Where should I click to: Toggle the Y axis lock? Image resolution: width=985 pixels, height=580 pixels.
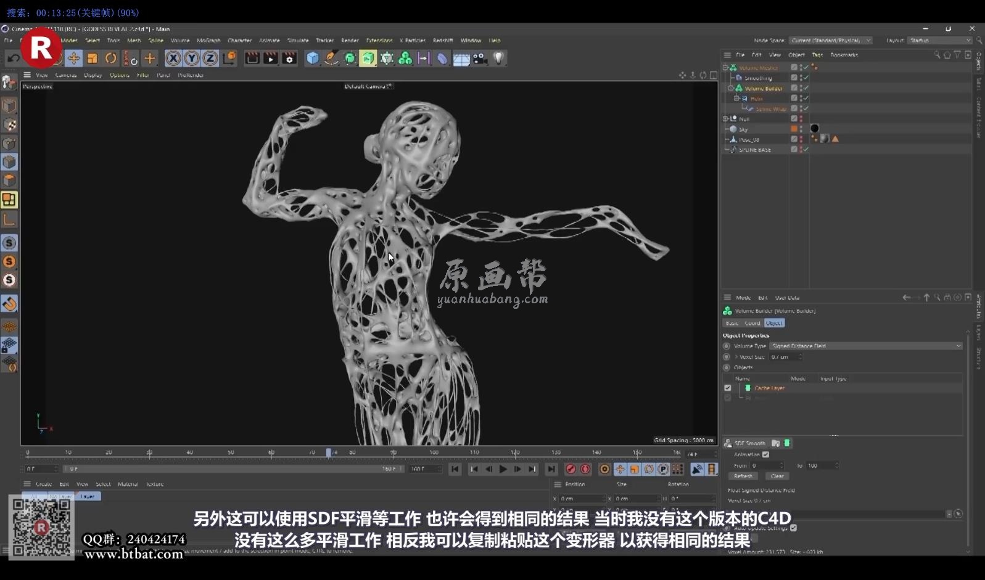pos(192,58)
